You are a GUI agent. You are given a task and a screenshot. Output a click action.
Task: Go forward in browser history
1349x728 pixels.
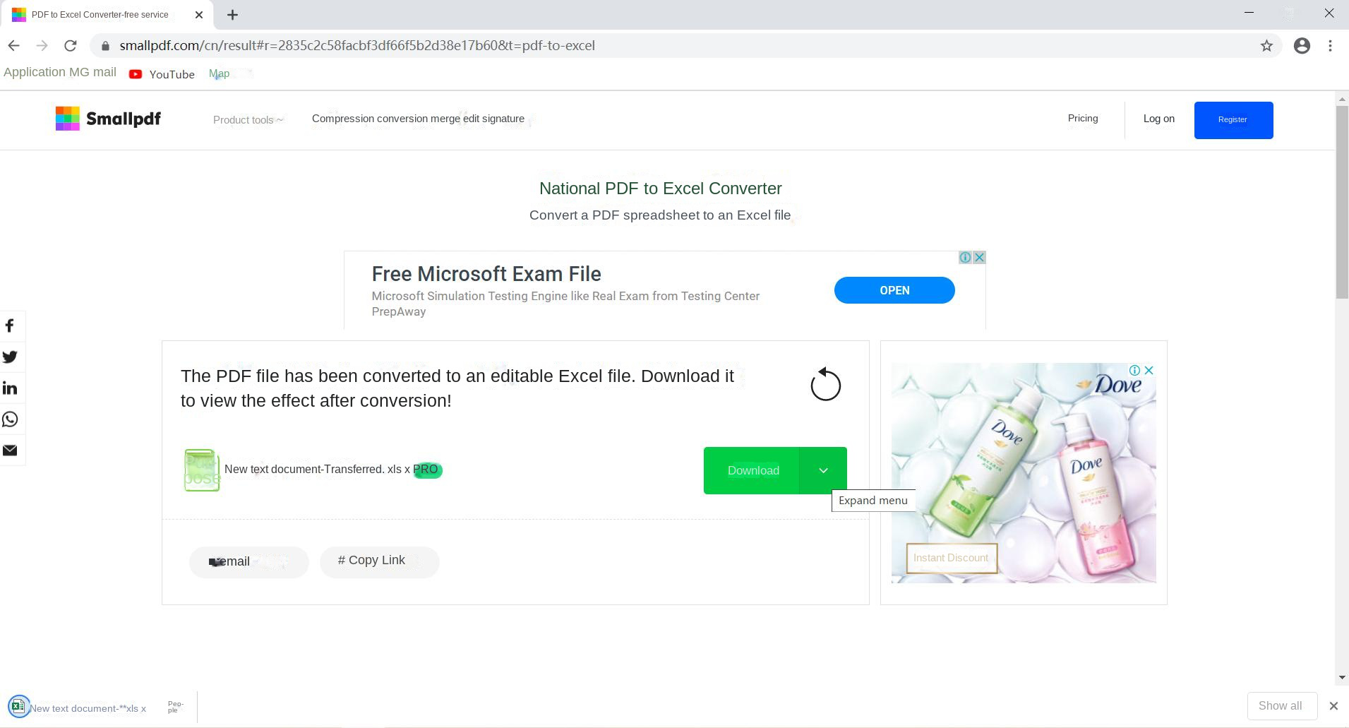point(42,46)
